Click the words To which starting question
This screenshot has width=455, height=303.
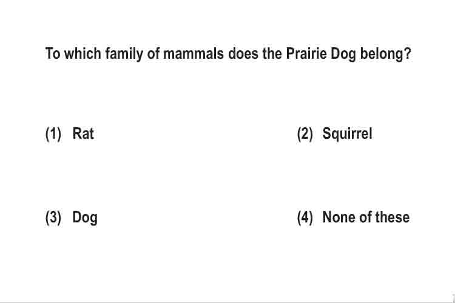tap(73, 54)
